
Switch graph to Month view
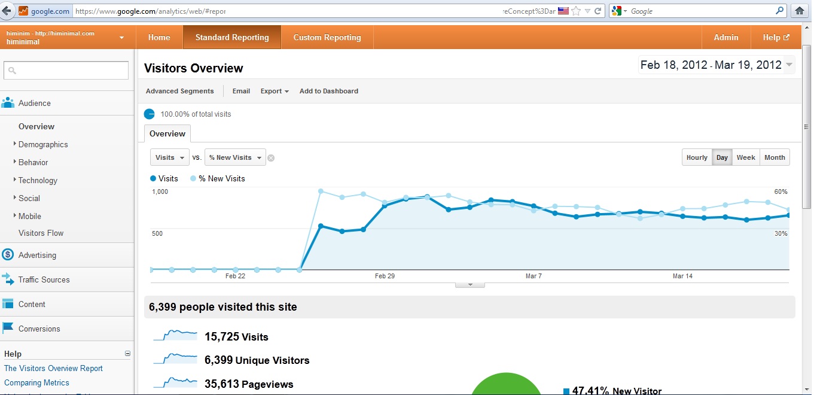point(775,157)
